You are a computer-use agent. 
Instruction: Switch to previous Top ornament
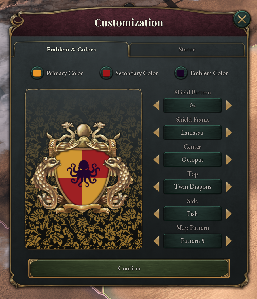coord(156,187)
